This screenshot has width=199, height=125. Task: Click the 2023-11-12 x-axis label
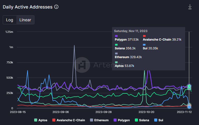pyautogui.click(x=184, y=112)
